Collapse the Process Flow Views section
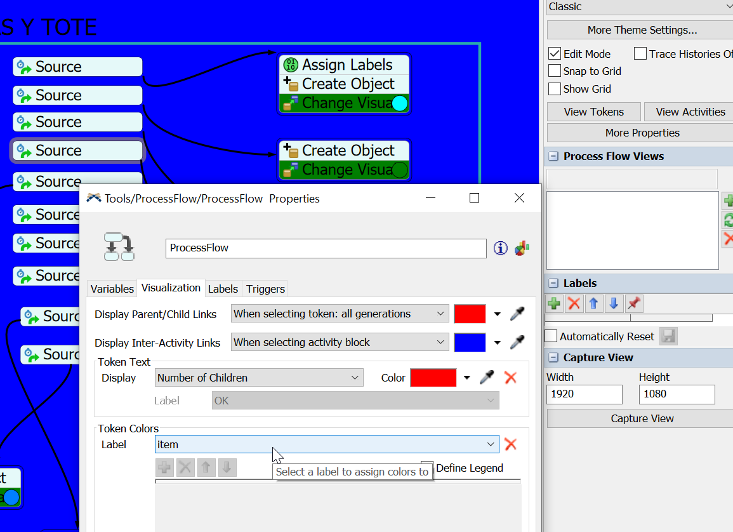Image resolution: width=733 pixels, height=532 pixels. (x=553, y=156)
